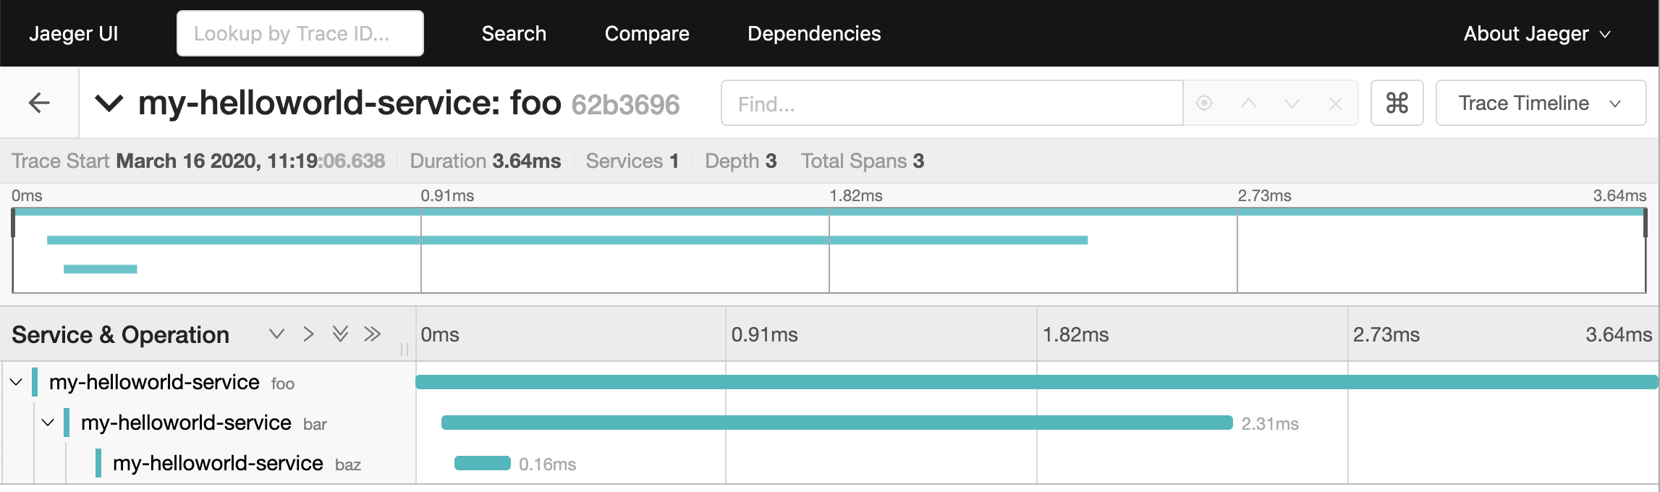This screenshot has width=1660, height=492.
Task: Go to next search result arrow
Action: coord(1292,103)
